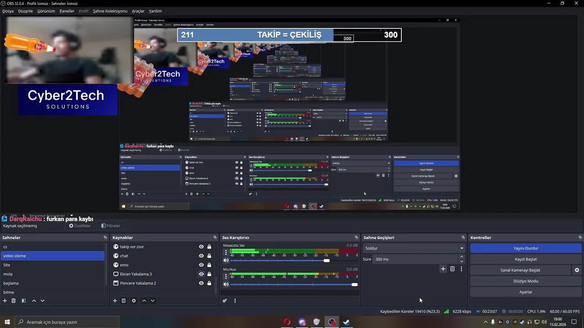Undock the Sahneler panel
584x328 pixels.
[x=105, y=238]
